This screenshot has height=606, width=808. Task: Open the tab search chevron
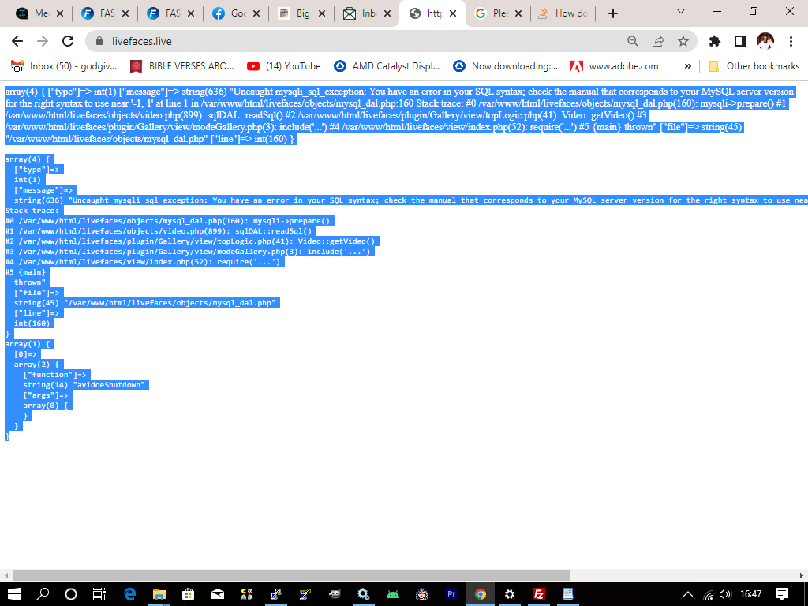click(x=679, y=12)
